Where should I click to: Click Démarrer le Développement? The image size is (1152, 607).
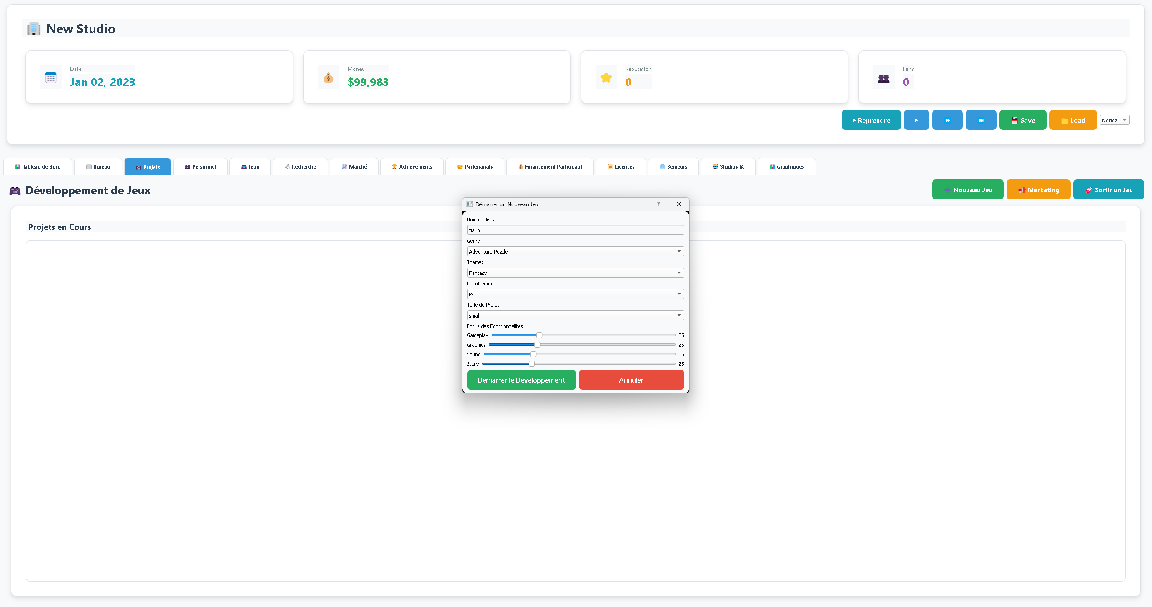[x=521, y=380]
